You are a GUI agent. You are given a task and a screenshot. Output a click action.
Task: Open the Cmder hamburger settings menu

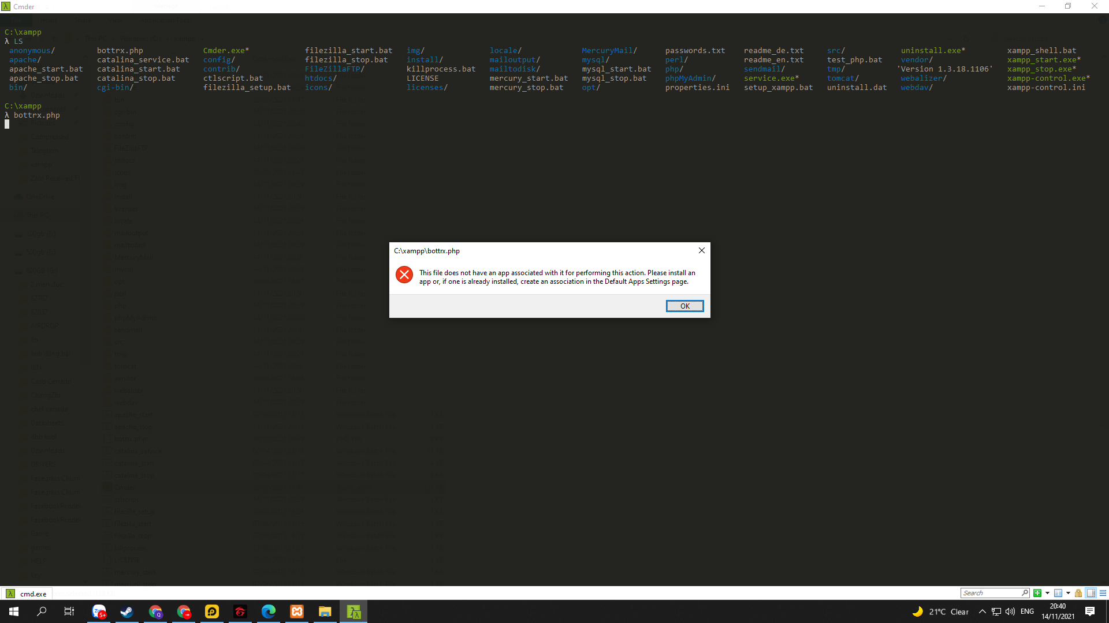click(1103, 593)
